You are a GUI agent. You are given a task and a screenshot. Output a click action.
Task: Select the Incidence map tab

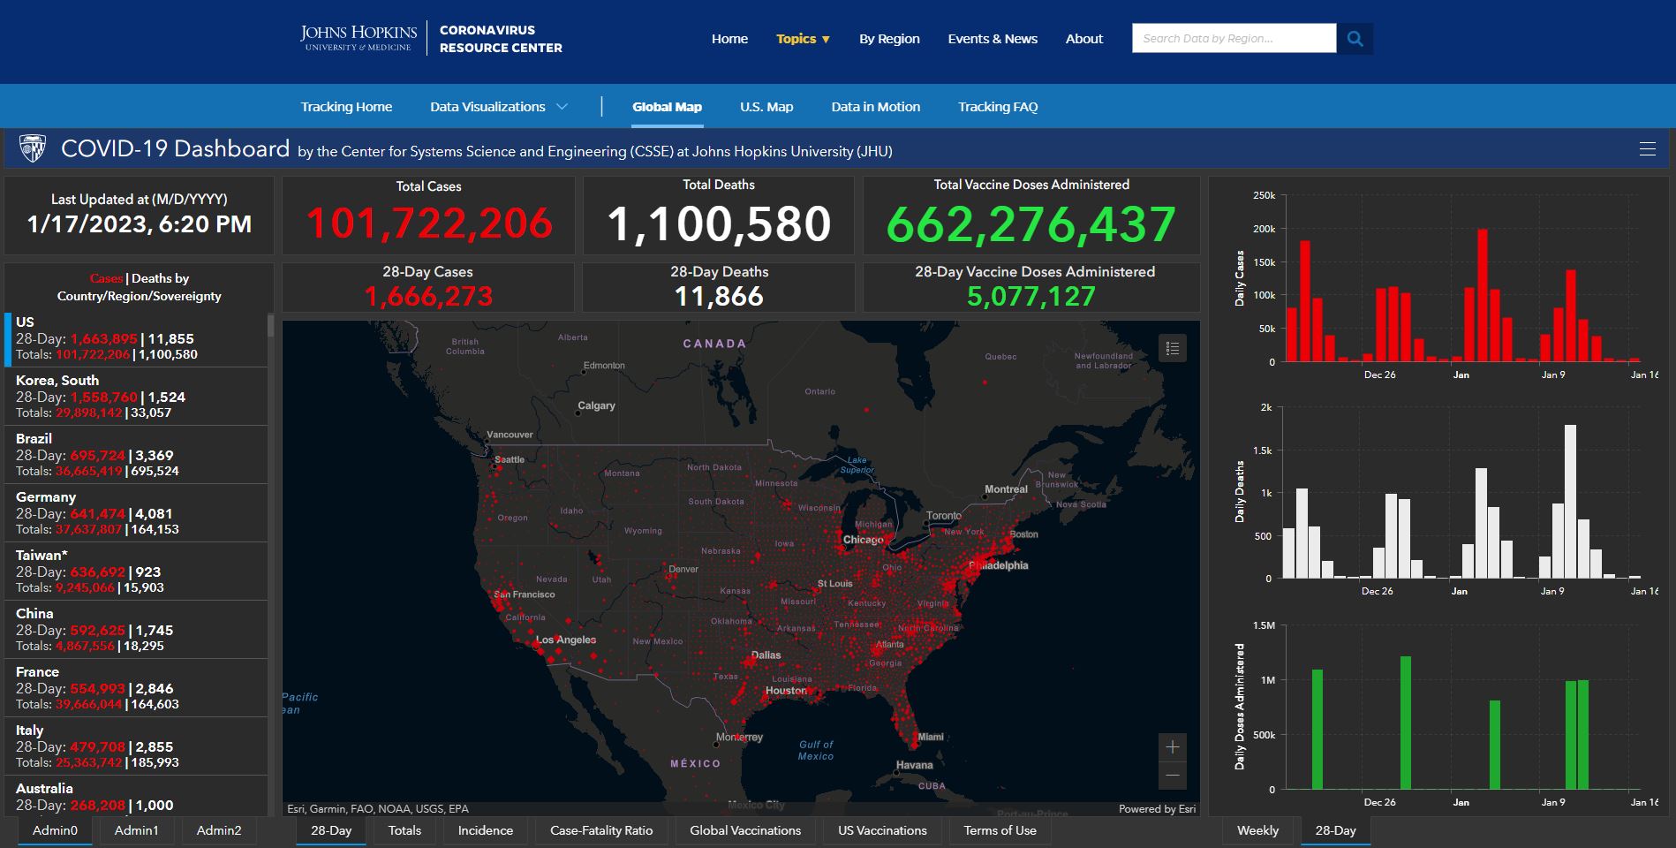click(x=485, y=830)
